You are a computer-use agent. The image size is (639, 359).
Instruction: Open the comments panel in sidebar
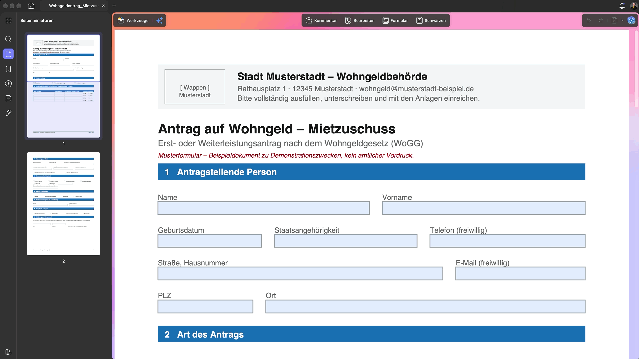(x=8, y=84)
